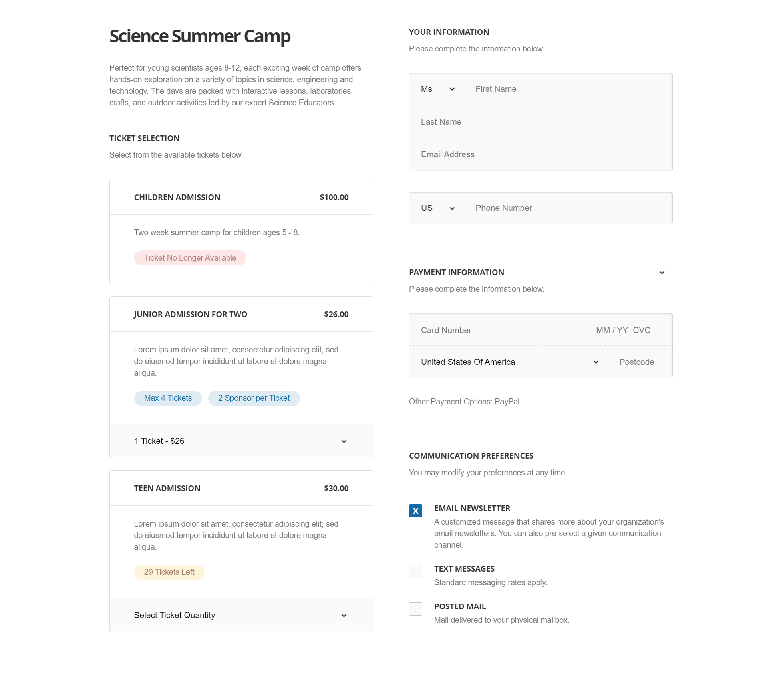Click the Payment Information collapse icon
Image resolution: width=767 pixels, height=675 pixels.
tap(662, 272)
